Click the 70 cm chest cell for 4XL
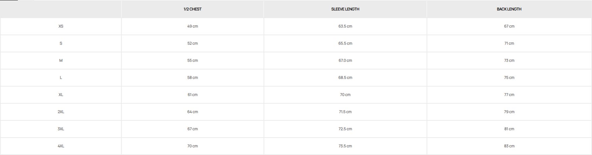The height and width of the screenshot is (155, 592). [193, 146]
